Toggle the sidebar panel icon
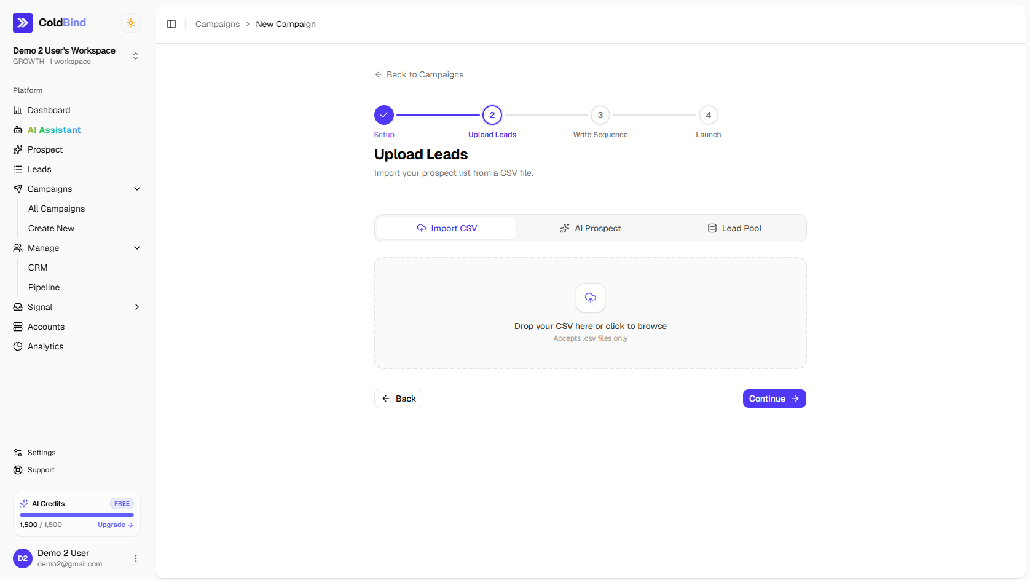The height and width of the screenshot is (580, 1030). (171, 24)
